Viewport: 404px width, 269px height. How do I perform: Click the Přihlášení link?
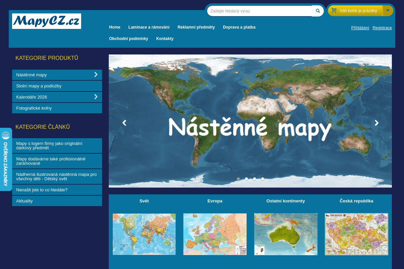360,28
